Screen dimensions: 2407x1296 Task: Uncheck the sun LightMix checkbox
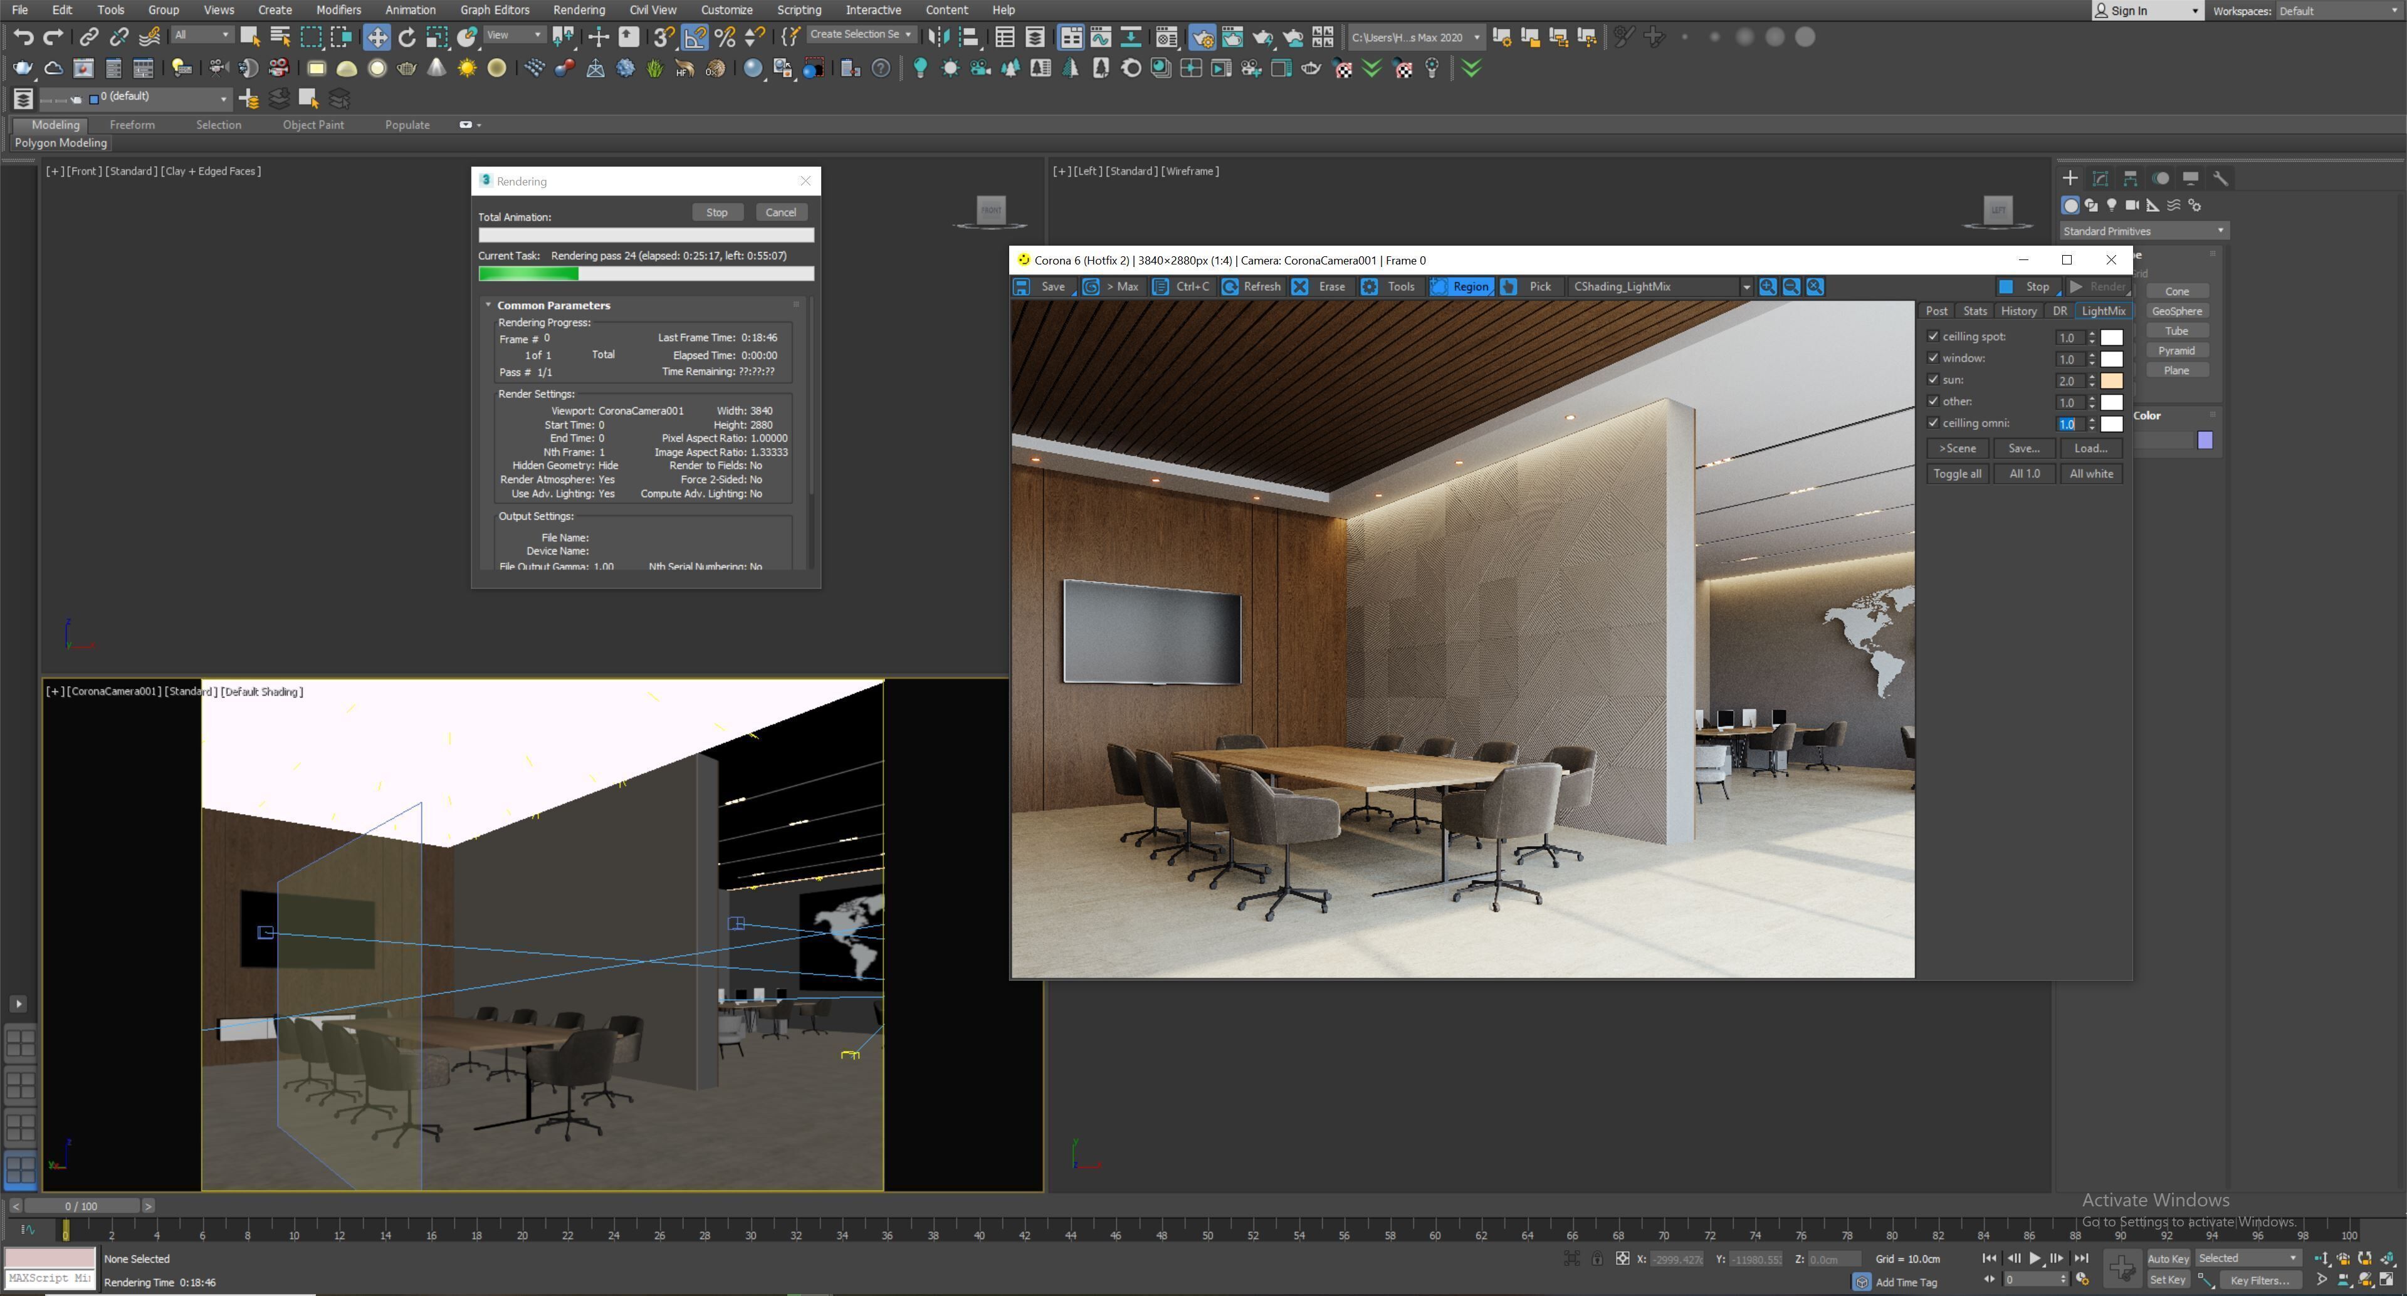pyautogui.click(x=1933, y=379)
